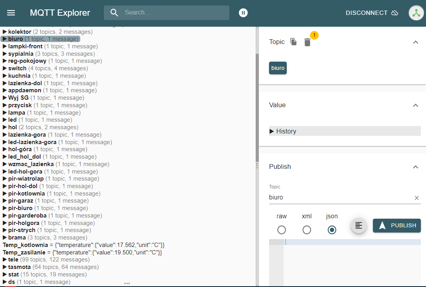Click the topic tree vertical scrollbar
Image resolution: width=426 pixels, height=287 pixels.
(257, 108)
